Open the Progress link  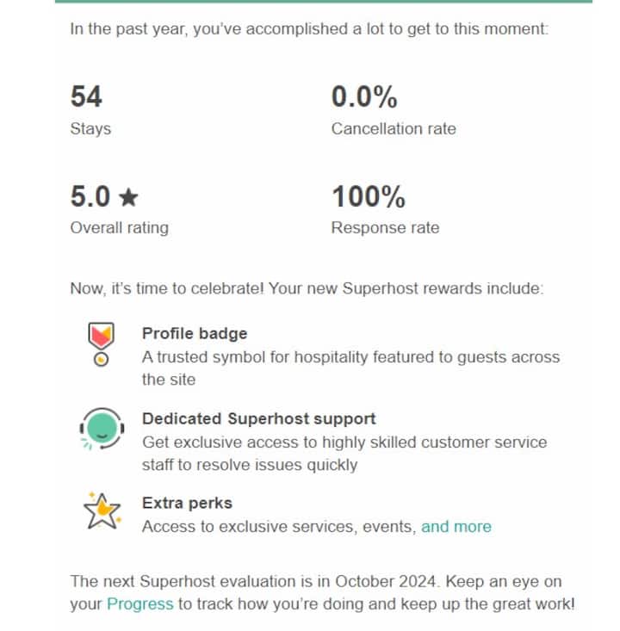coord(140,604)
